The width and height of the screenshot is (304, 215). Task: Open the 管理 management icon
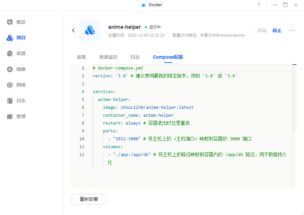tap(10, 116)
